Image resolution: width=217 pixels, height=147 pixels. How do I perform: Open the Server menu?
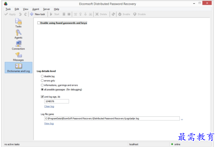[x=46, y=9]
